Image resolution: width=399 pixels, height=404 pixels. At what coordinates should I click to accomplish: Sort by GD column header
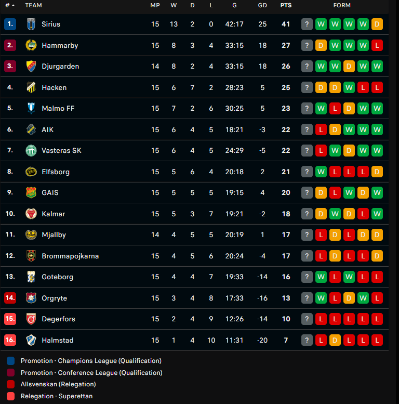262,5
